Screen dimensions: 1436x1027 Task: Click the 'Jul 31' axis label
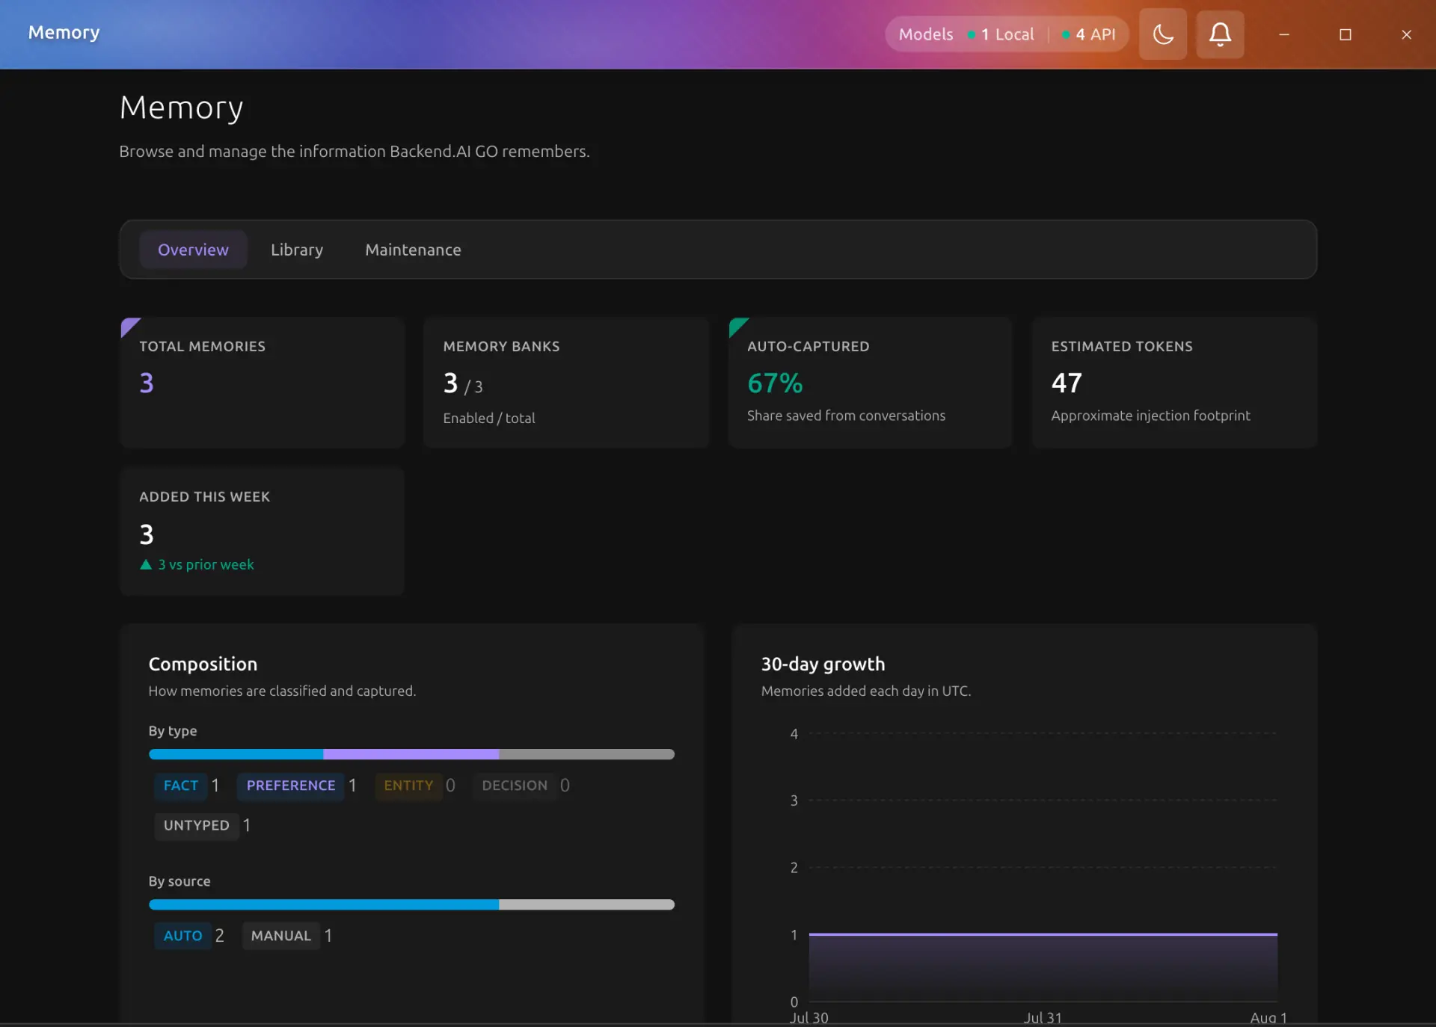pos(1043,1017)
